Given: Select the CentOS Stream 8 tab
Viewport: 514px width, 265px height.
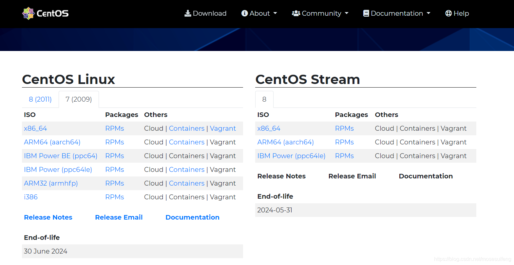Looking at the screenshot, I should (x=264, y=99).
